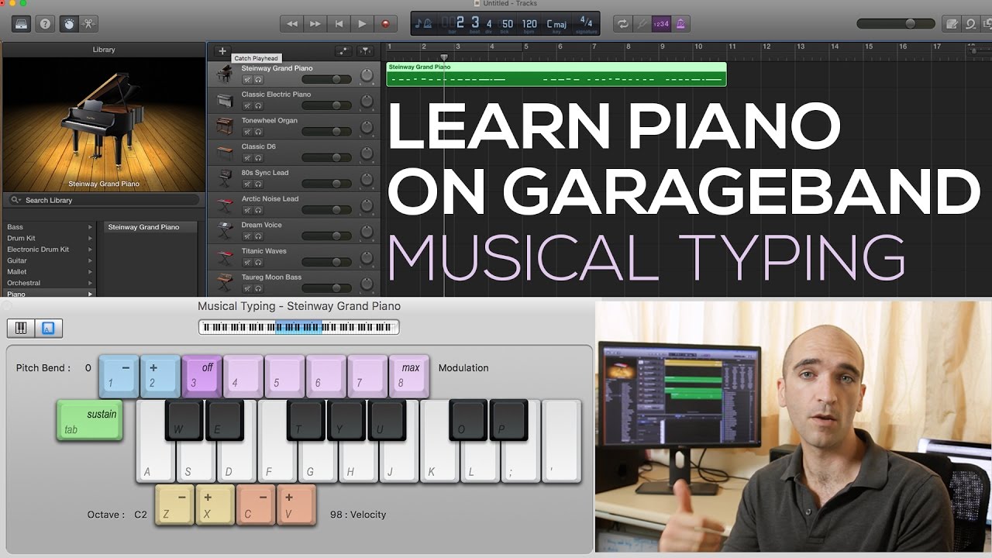Viewport: 992px width, 558px height.
Task: Set modulation to max with 8 key
Action: click(x=409, y=376)
